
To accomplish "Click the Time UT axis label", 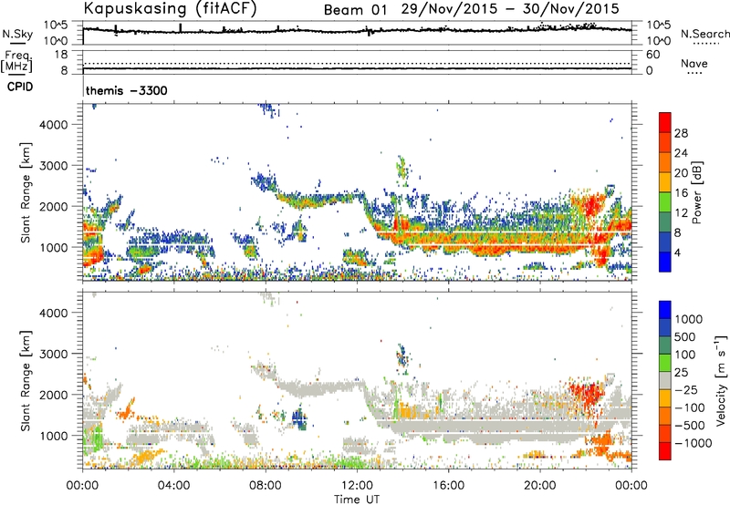I will point(357,500).
